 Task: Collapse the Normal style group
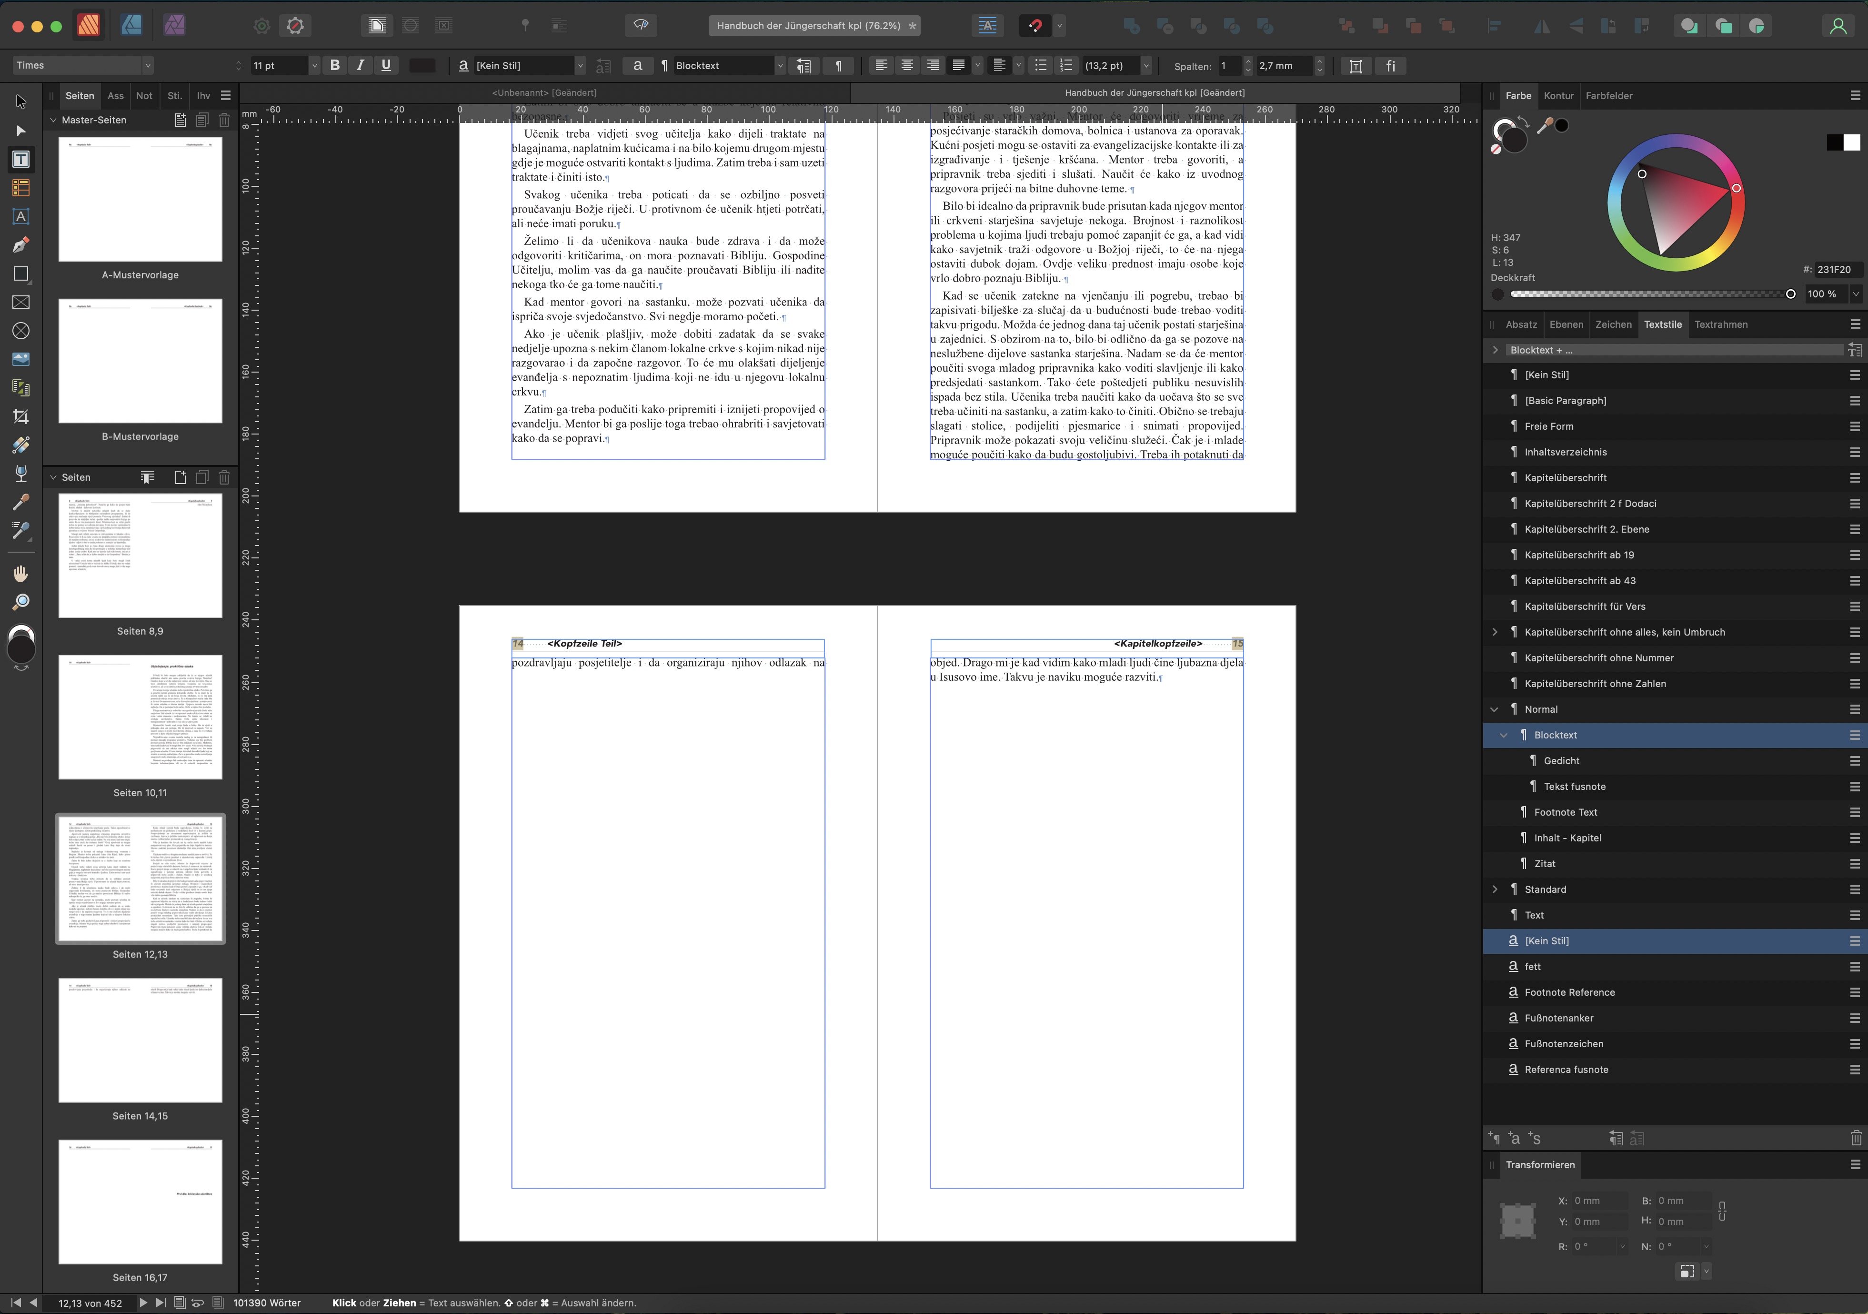click(x=1495, y=708)
